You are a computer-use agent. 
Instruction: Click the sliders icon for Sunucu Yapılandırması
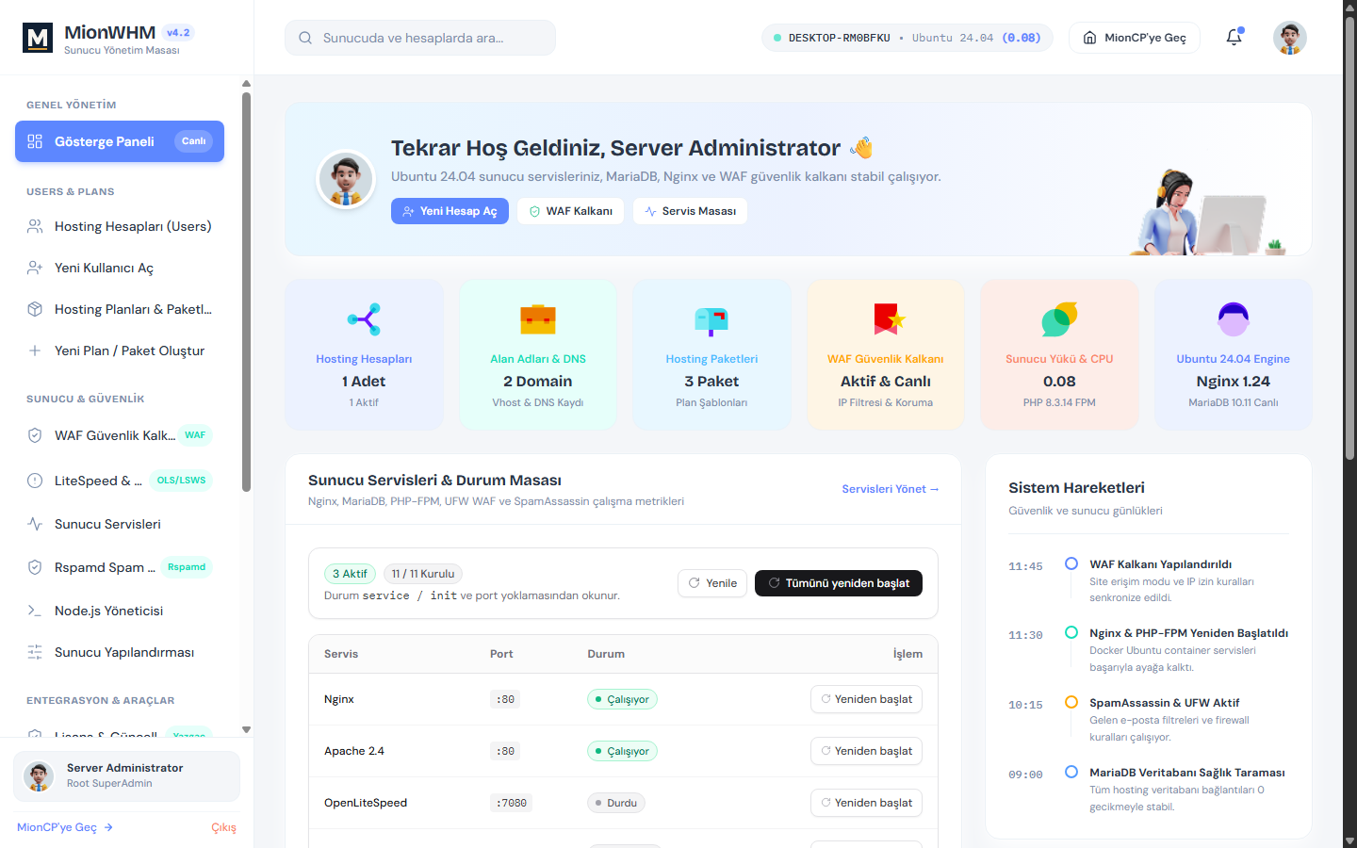click(35, 652)
